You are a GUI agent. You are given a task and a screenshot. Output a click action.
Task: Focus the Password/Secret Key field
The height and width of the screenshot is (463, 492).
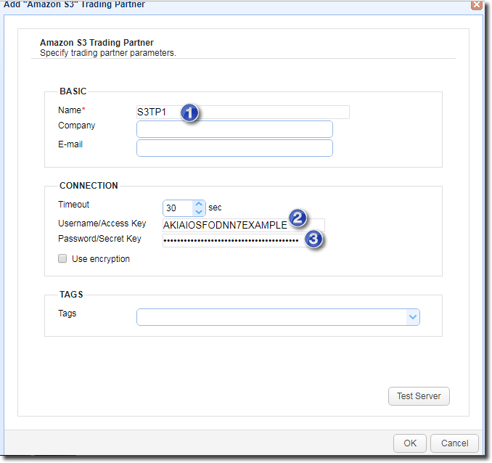click(231, 240)
